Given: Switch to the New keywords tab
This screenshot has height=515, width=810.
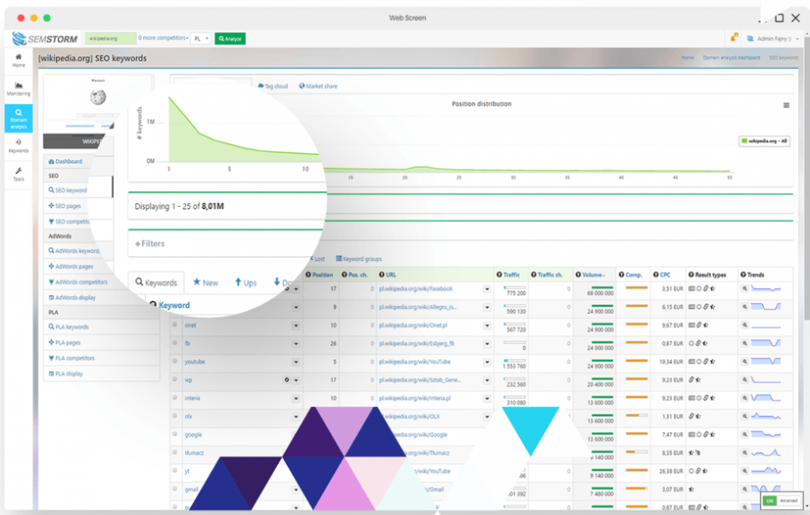Looking at the screenshot, I should pyautogui.click(x=205, y=283).
